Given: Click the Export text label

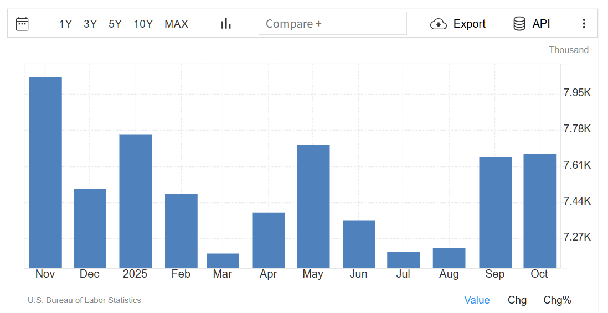Looking at the screenshot, I should tap(469, 24).
